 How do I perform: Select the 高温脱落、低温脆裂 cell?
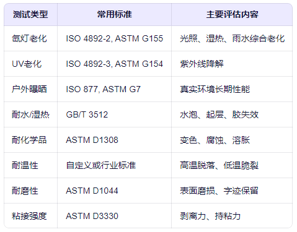click(x=232, y=165)
